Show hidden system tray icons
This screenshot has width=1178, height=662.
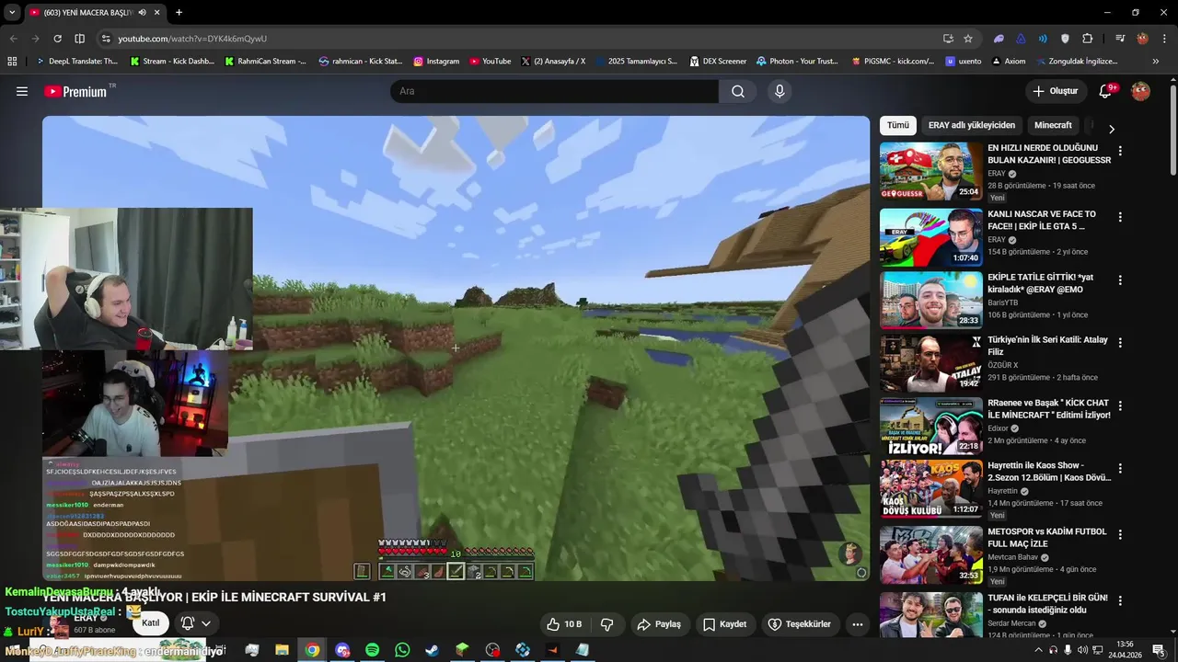click(1038, 650)
